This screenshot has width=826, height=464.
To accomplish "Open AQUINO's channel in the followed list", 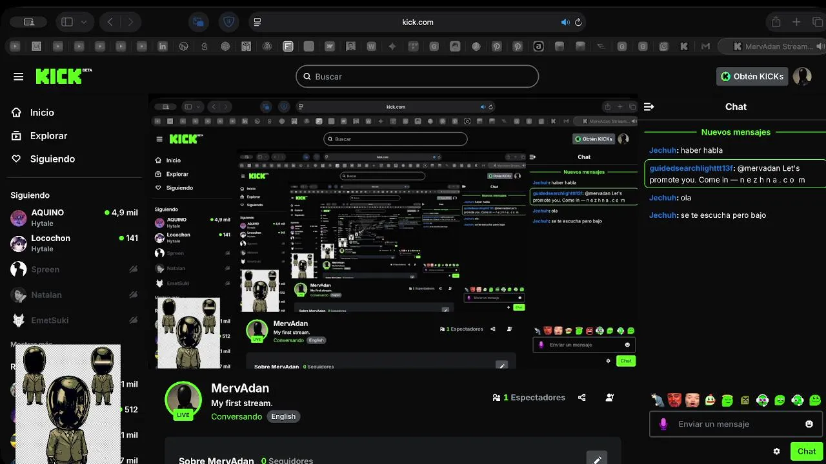I will (74, 218).
